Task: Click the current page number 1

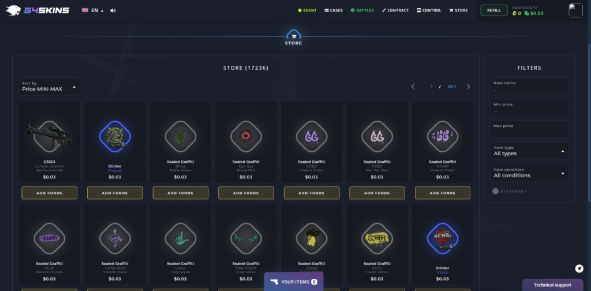Action: click(432, 87)
